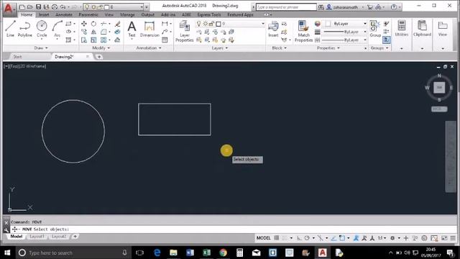Screen dimensions: 460x259
Task: Click the keyword search input field
Action: (x=286, y=6)
